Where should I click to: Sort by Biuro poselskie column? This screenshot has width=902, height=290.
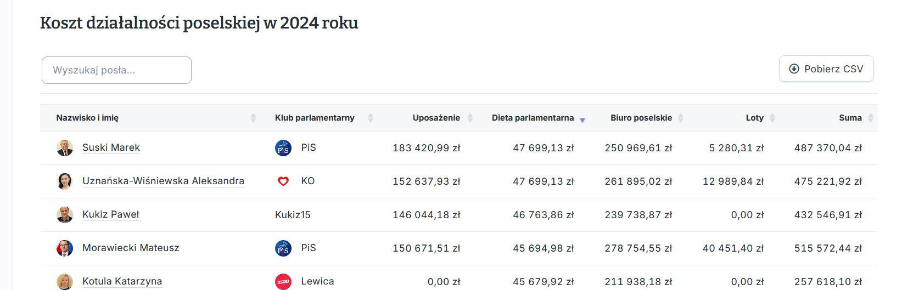pos(681,118)
